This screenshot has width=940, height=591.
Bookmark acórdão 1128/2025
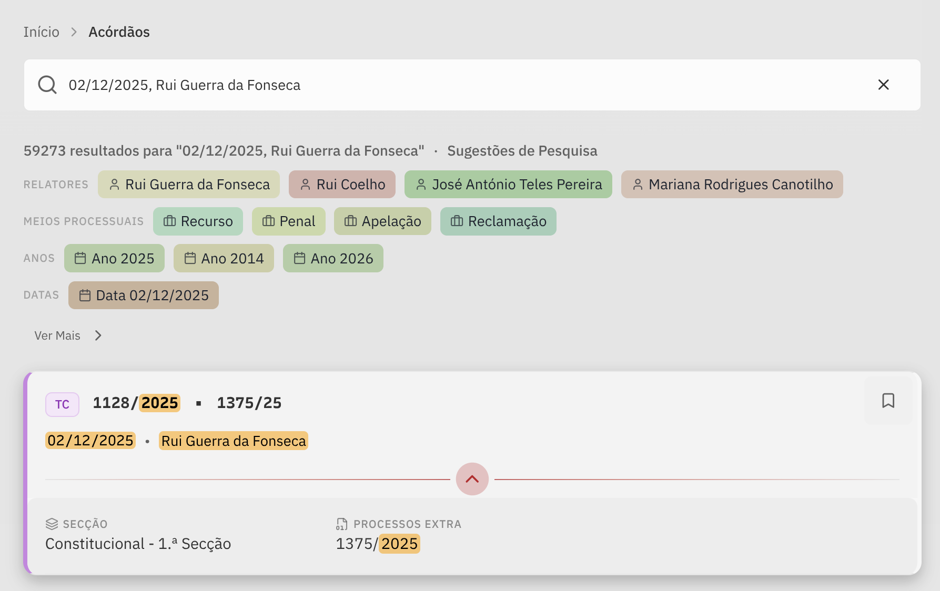click(888, 401)
